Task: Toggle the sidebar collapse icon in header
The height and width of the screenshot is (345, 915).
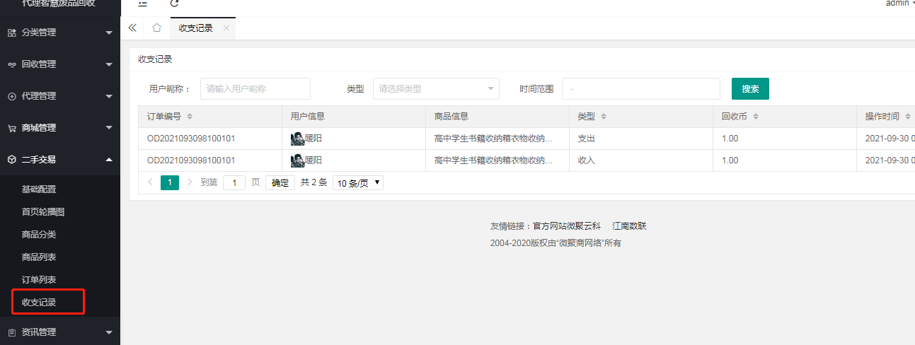Action: click(142, 4)
